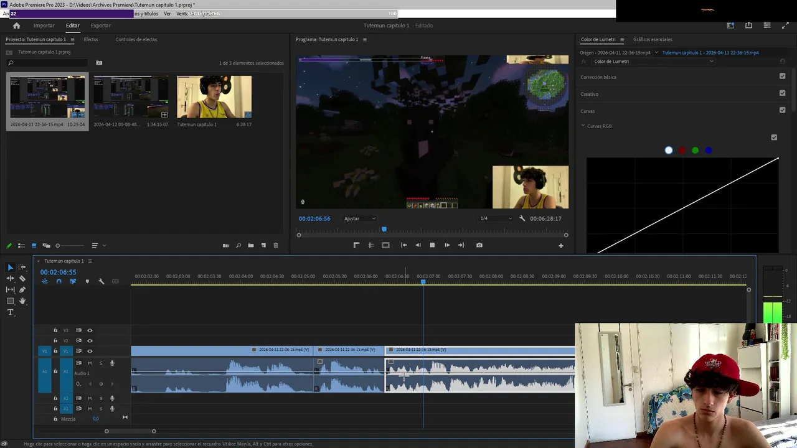
Task: Open Program monitor button editor plus icon
Action: click(x=560, y=246)
